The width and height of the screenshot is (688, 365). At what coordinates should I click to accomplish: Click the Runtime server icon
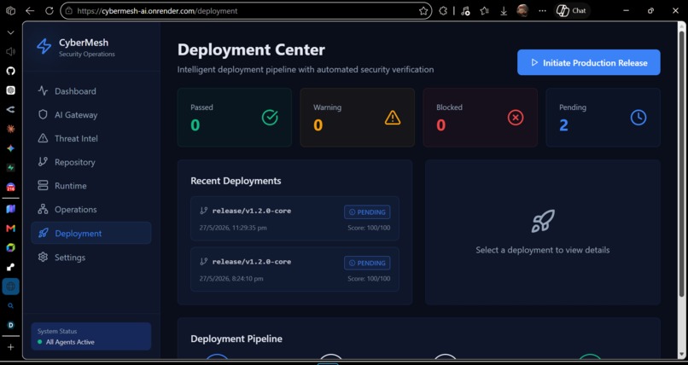pos(43,185)
